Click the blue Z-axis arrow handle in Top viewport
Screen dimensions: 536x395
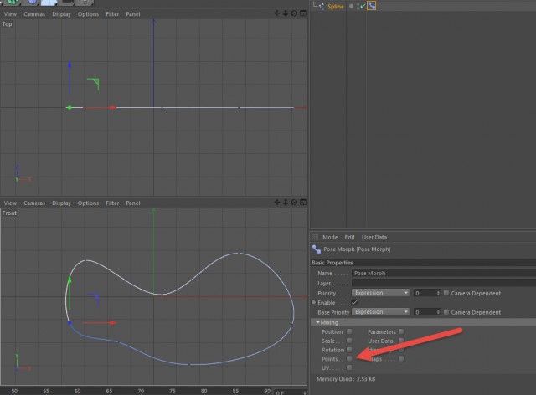point(70,64)
